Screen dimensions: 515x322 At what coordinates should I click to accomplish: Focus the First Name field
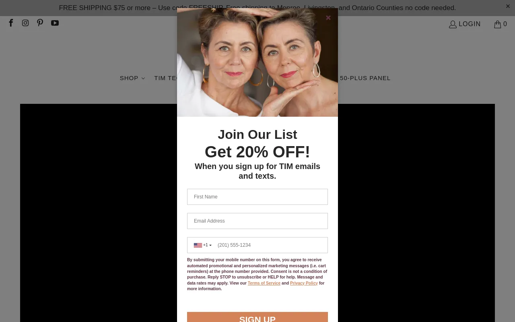click(257, 197)
